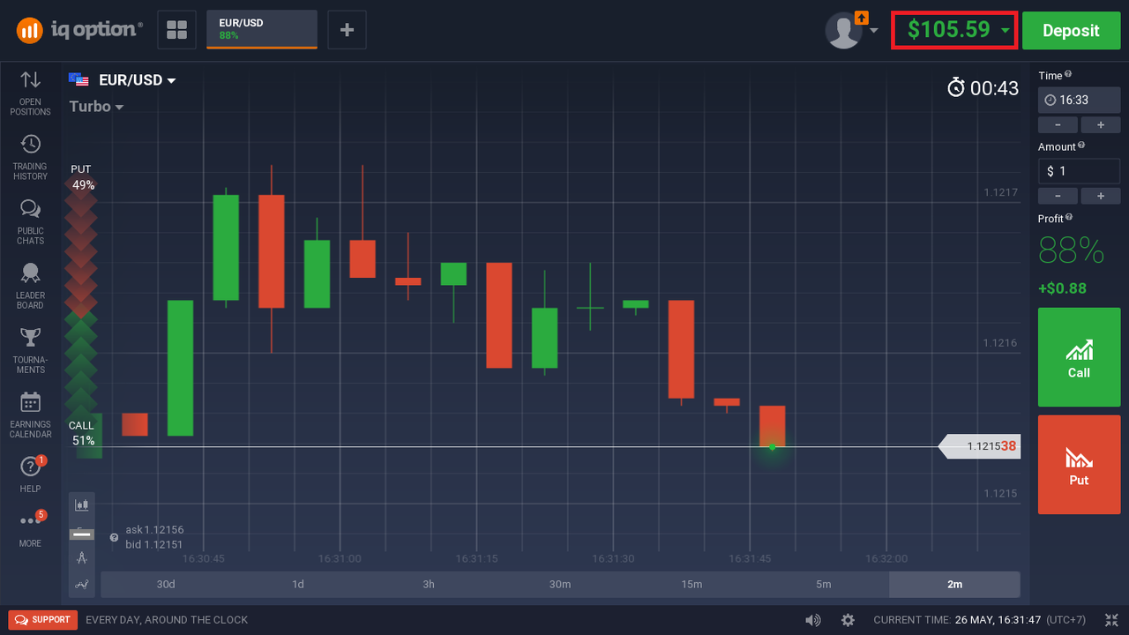Switch chart range to 15m
The image size is (1129, 635).
[692, 584]
